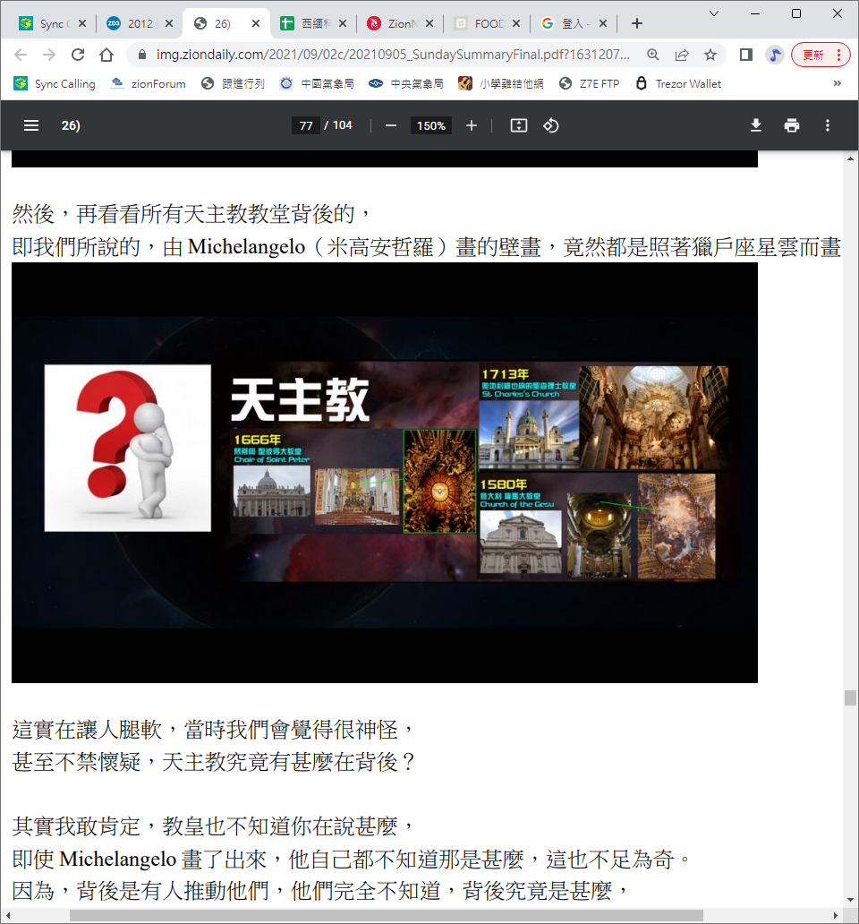Click the vertical scrollbar thumb

pyautogui.click(x=850, y=697)
